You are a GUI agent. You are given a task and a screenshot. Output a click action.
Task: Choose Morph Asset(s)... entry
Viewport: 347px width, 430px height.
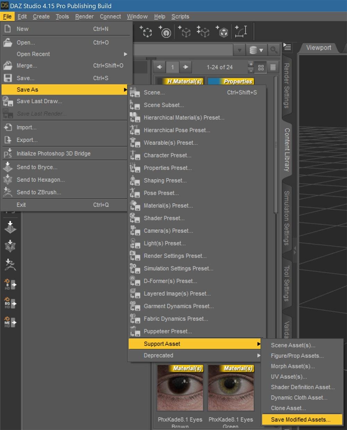(302, 366)
